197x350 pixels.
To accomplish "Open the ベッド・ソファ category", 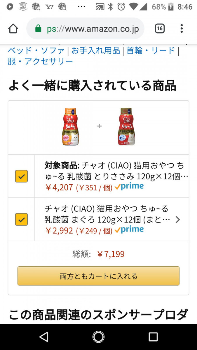I will click(x=36, y=50).
